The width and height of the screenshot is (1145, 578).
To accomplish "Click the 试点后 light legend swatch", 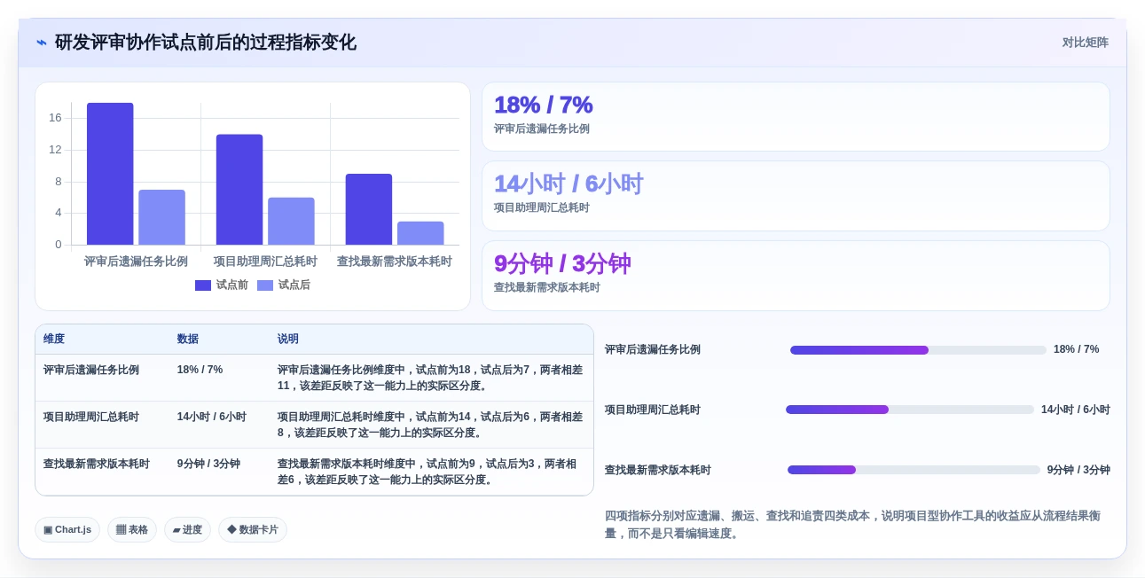I will click(265, 285).
